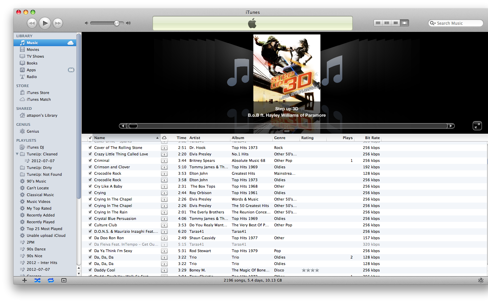Sort by Rating column header
Viewport: 488px width, 303px height.
coord(313,138)
